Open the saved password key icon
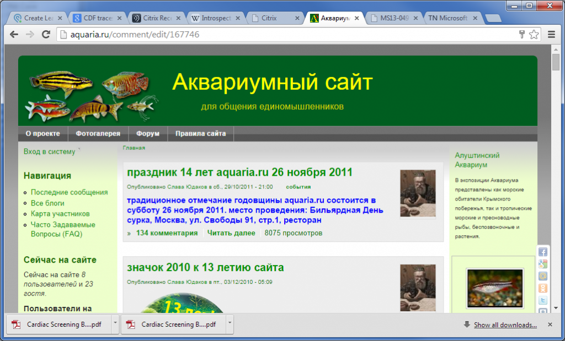Screen dimensions: 565x341 click(521, 35)
